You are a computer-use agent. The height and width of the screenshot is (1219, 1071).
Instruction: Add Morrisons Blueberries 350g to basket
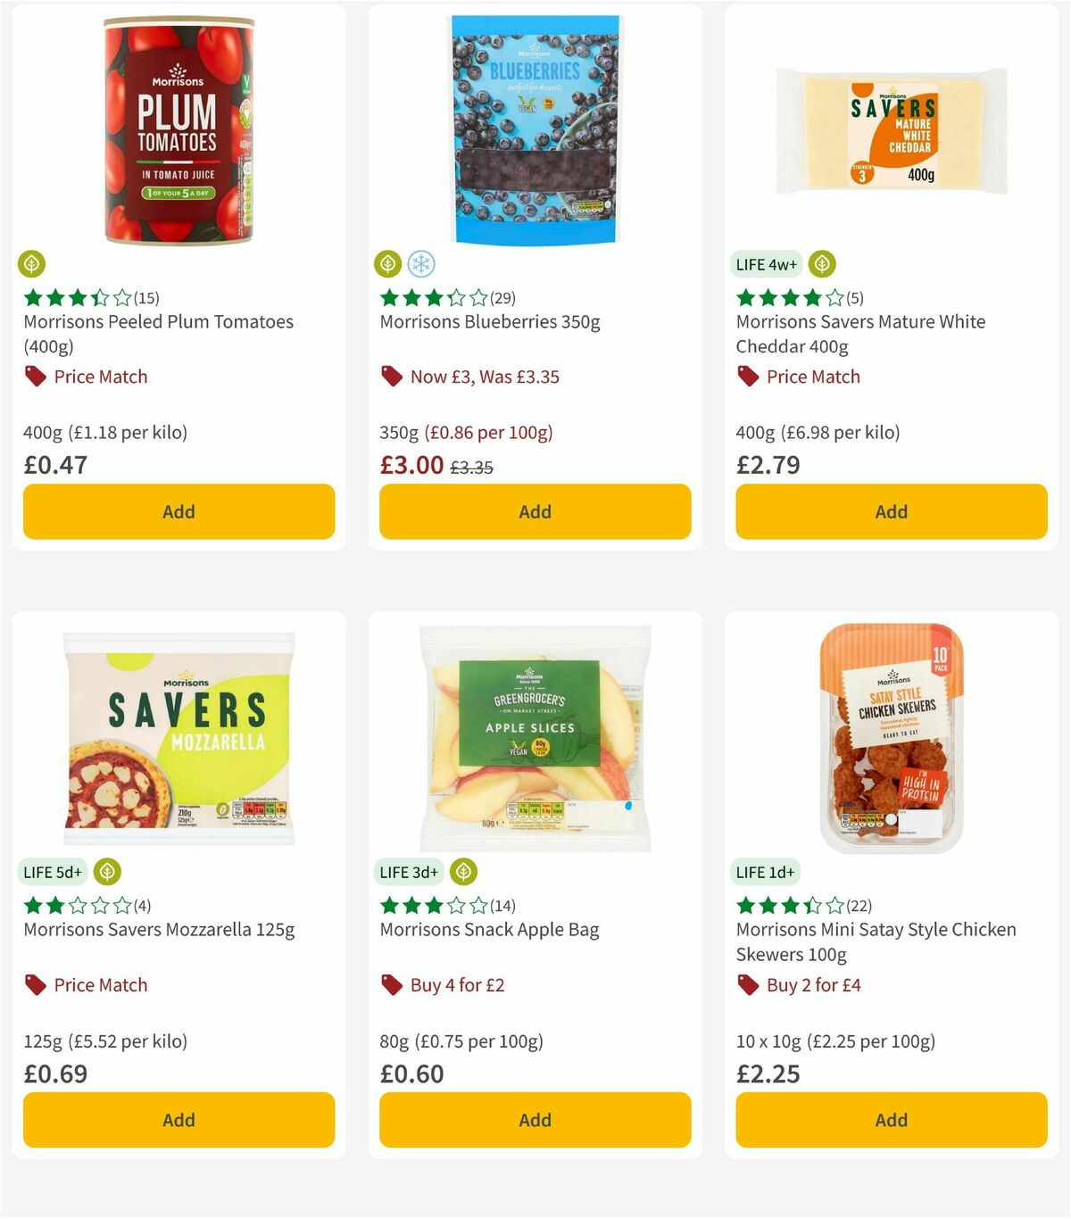534,511
